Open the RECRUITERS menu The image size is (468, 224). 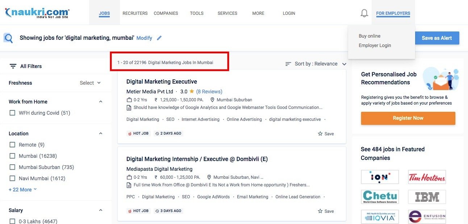coord(135,13)
